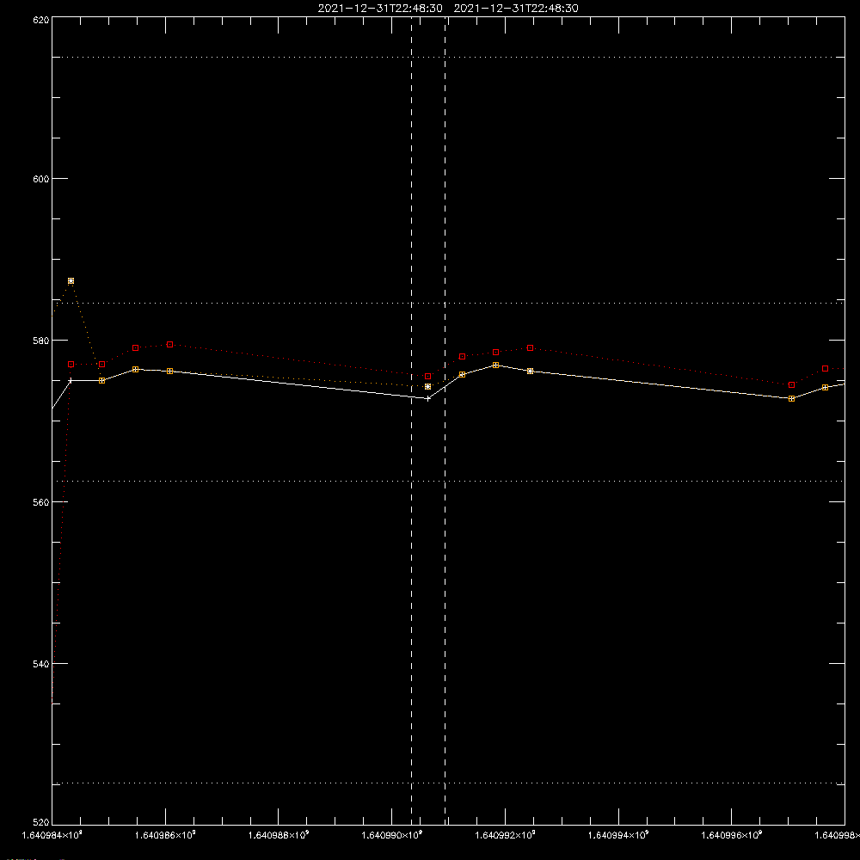Click the 580 y-axis label
The height and width of the screenshot is (860, 860).
pyautogui.click(x=41, y=341)
